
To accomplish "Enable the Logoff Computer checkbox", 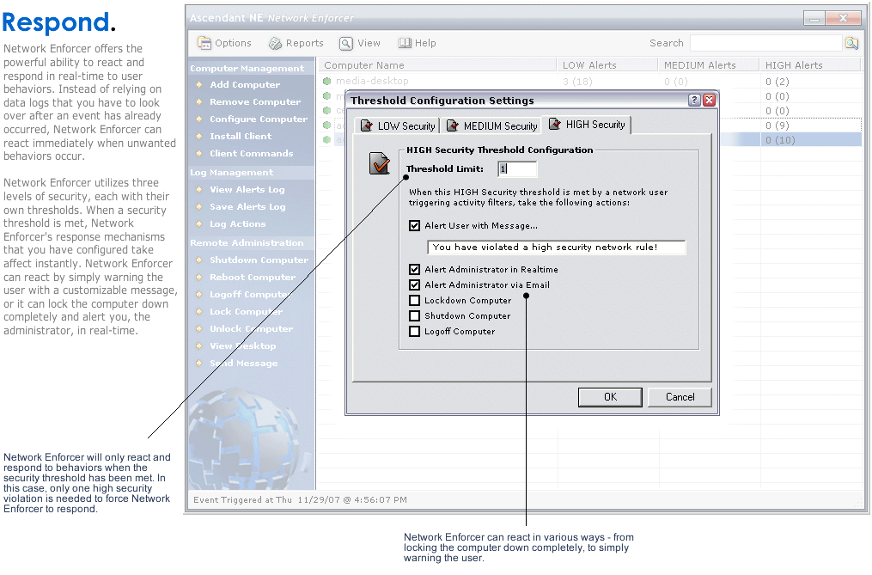I will click(414, 332).
